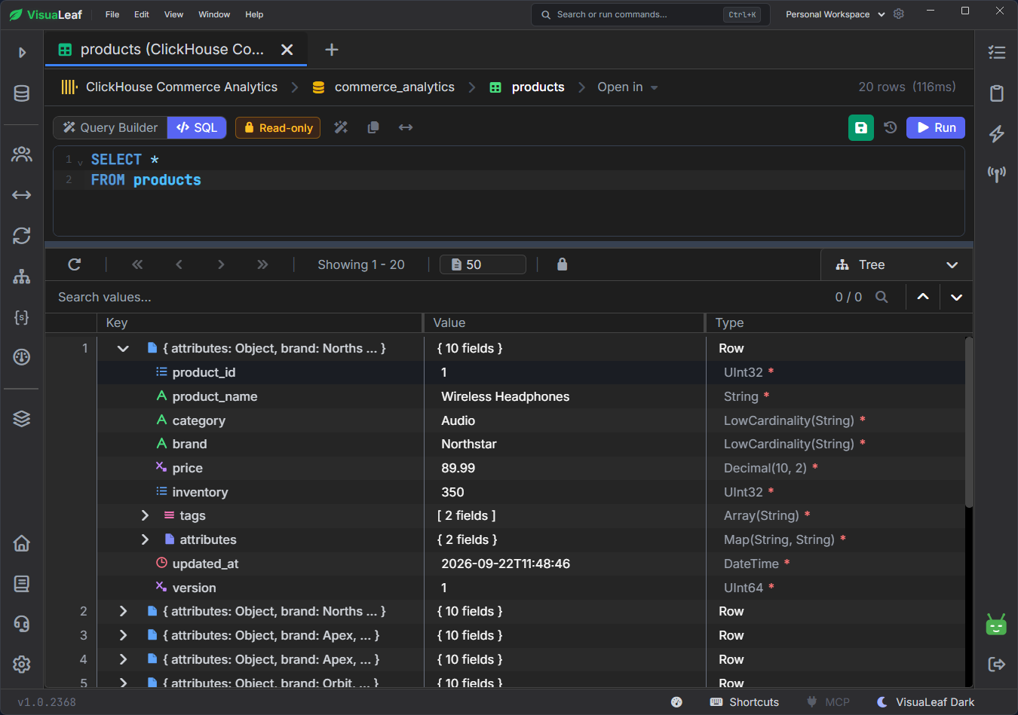Open the task checklist icon in right panel
The width and height of the screenshot is (1018, 715).
point(997,53)
